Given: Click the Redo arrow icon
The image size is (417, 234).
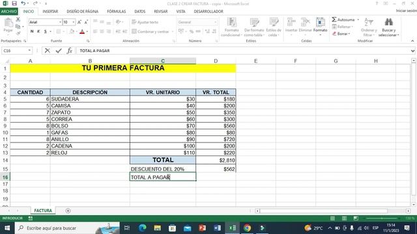Looking at the screenshot, I should (x=35, y=3).
